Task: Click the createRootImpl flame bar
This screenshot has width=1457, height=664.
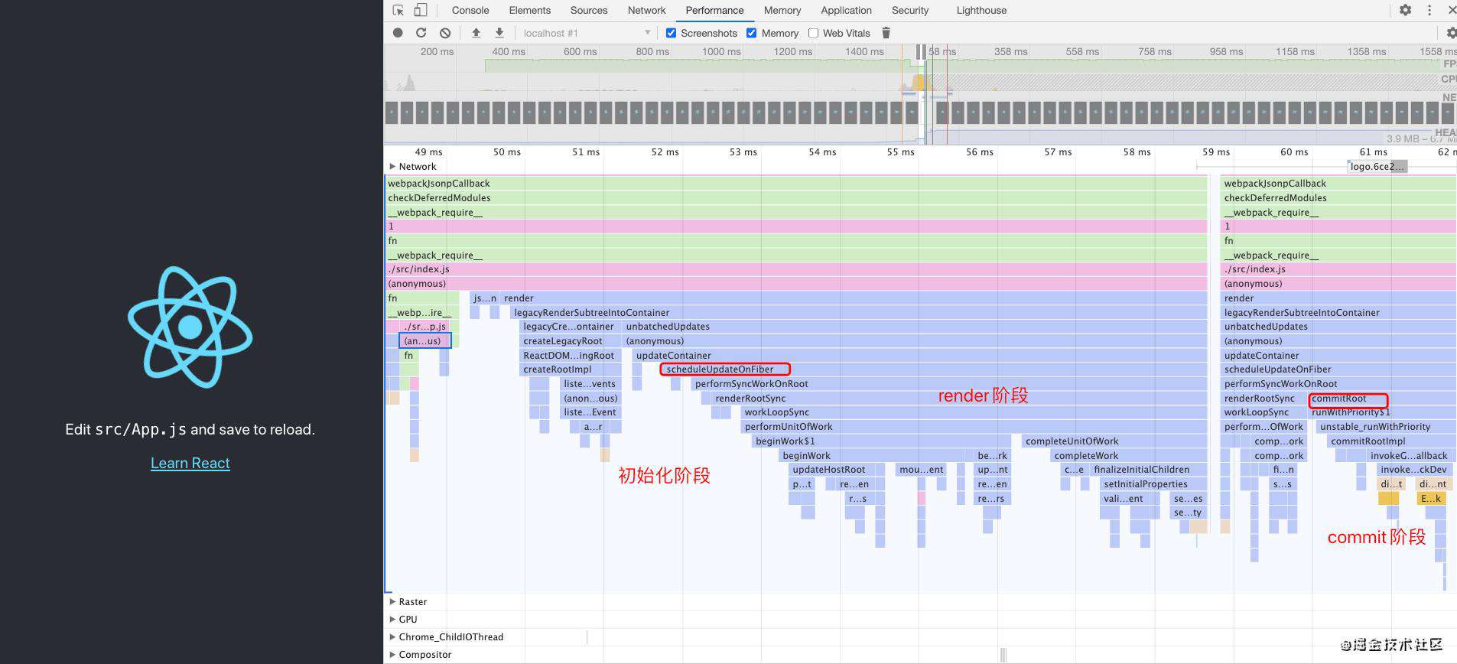Action: 569,369
